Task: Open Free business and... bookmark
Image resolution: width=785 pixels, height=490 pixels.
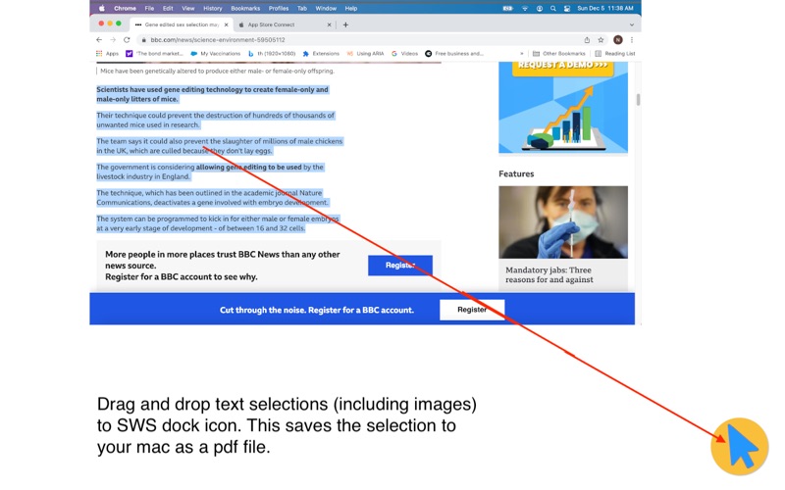Action: tap(454, 54)
